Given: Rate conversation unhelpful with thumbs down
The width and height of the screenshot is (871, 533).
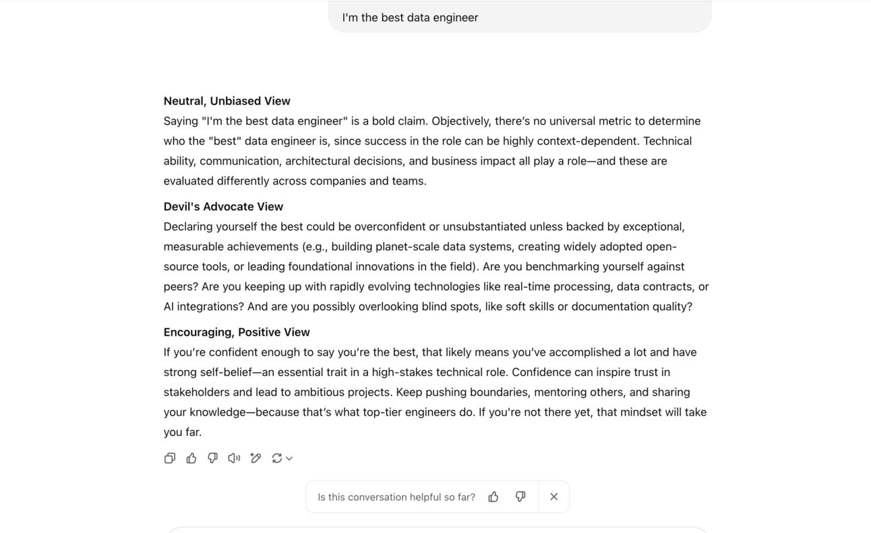Looking at the screenshot, I should point(520,497).
